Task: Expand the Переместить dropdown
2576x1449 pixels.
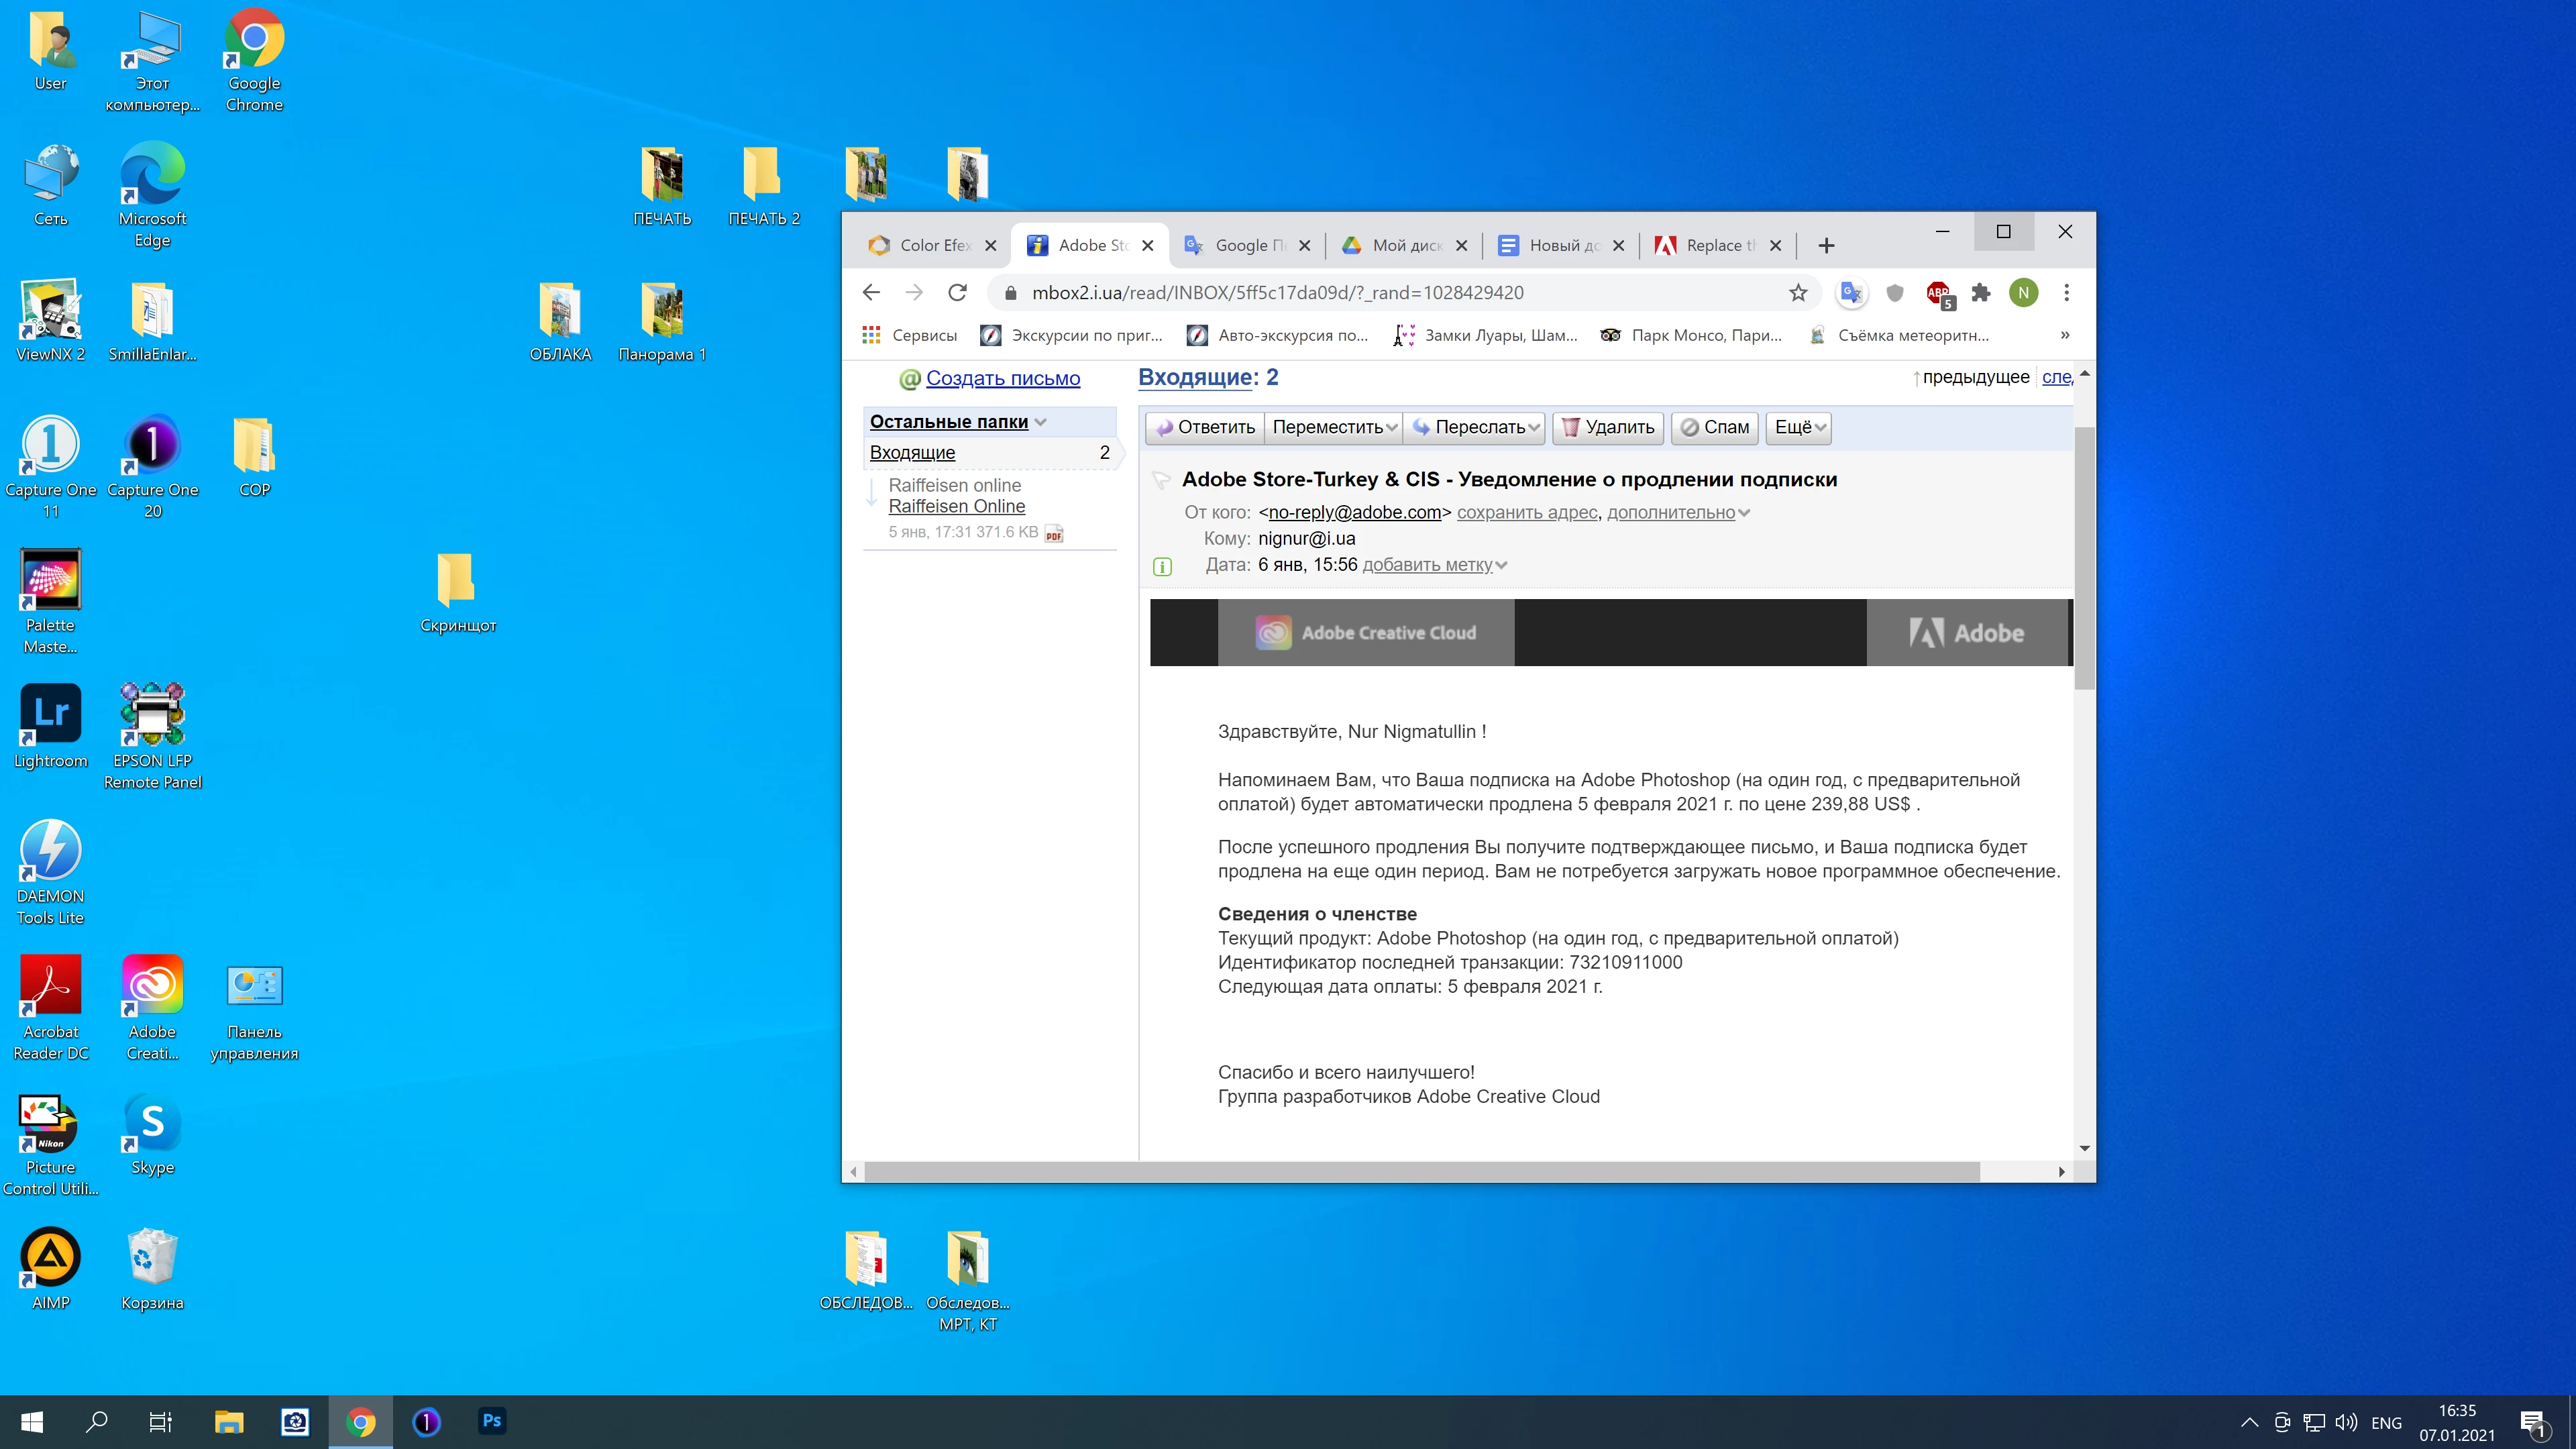Action: pyautogui.click(x=1333, y=427)
